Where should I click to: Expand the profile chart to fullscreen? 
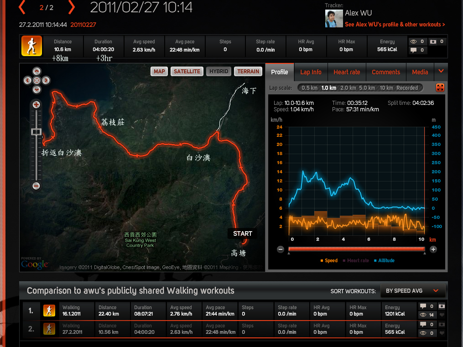(440, 88)
